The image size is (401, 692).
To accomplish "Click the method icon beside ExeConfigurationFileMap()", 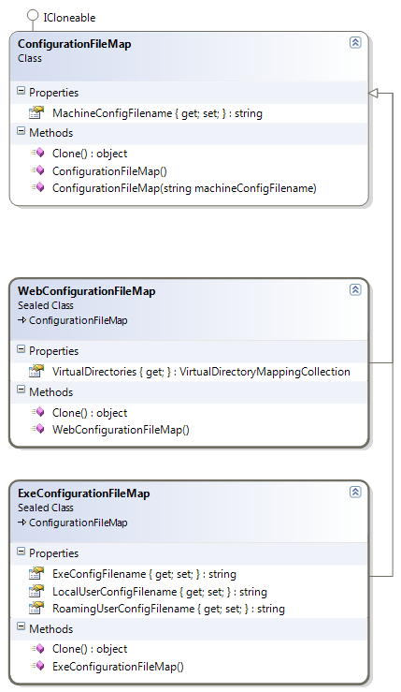I will 37,666.
